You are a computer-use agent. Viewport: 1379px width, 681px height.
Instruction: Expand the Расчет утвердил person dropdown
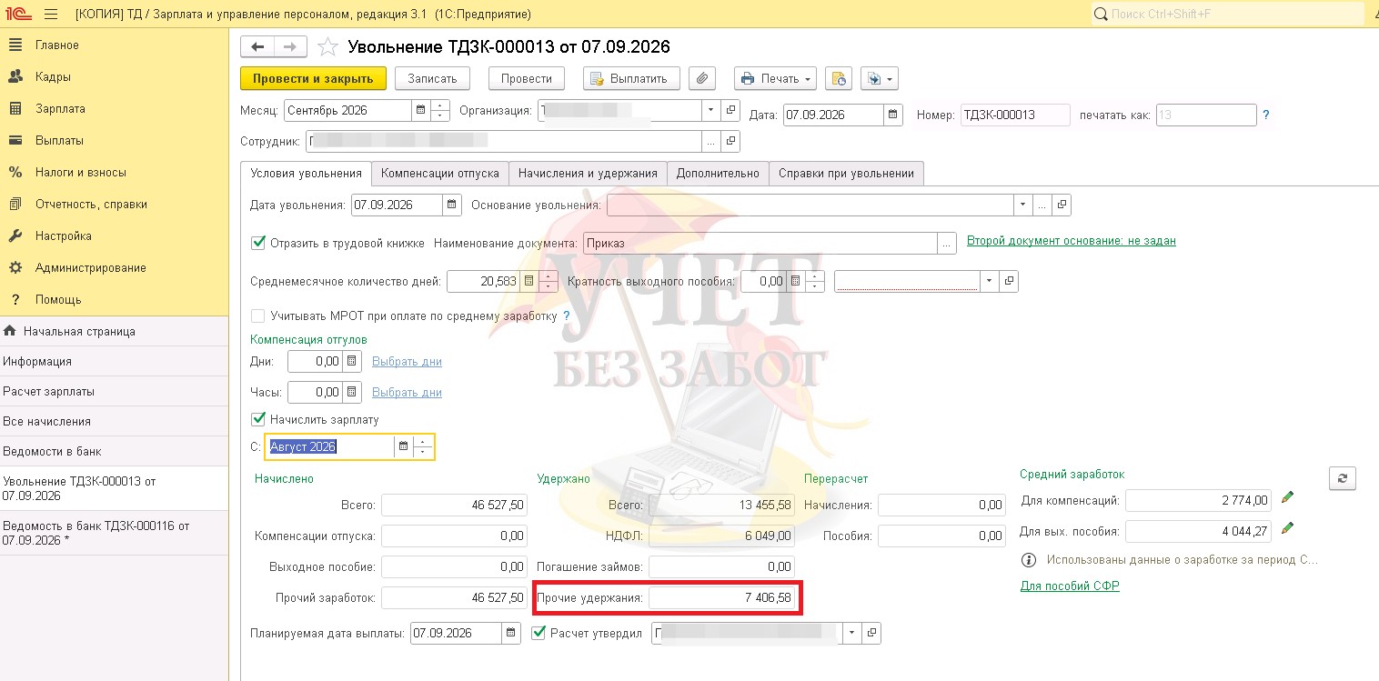click(x=852, y=633)
